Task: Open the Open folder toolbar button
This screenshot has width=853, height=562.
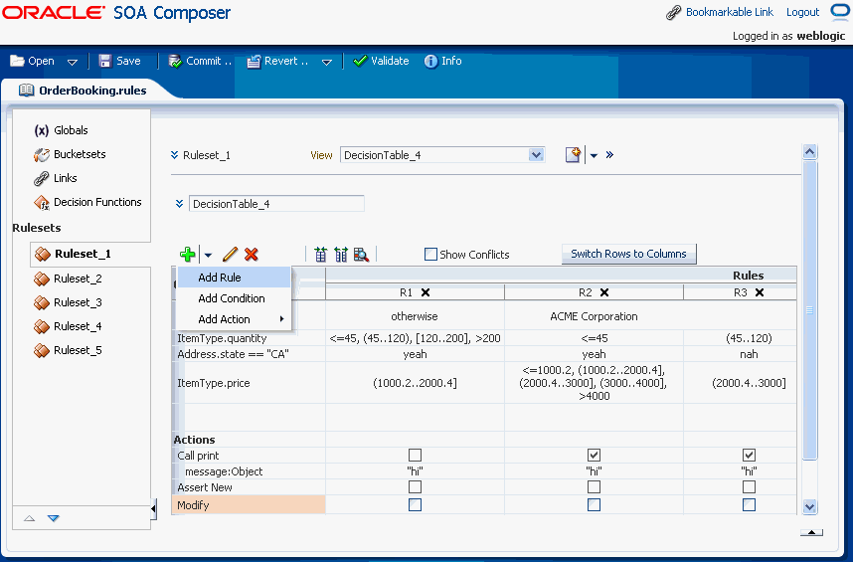Action: [x=32, y=61]
